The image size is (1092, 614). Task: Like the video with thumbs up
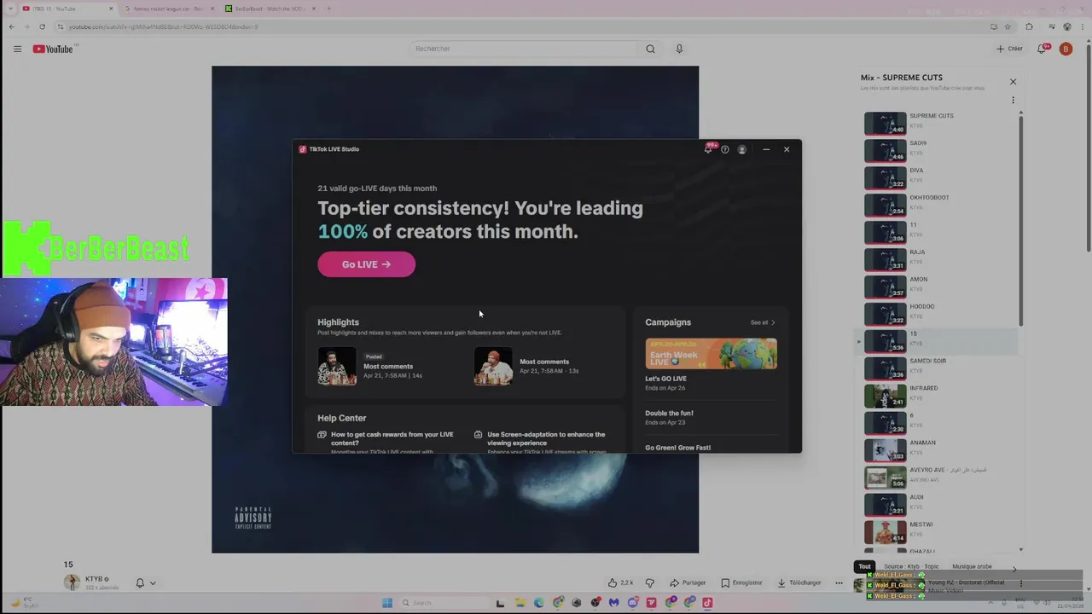click(621, 582)
